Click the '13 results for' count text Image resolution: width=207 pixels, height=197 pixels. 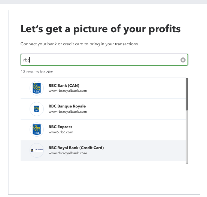click(33, 72)
